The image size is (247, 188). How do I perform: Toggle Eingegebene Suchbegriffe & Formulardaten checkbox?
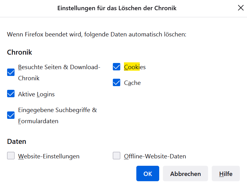click(x=11, y=115)
